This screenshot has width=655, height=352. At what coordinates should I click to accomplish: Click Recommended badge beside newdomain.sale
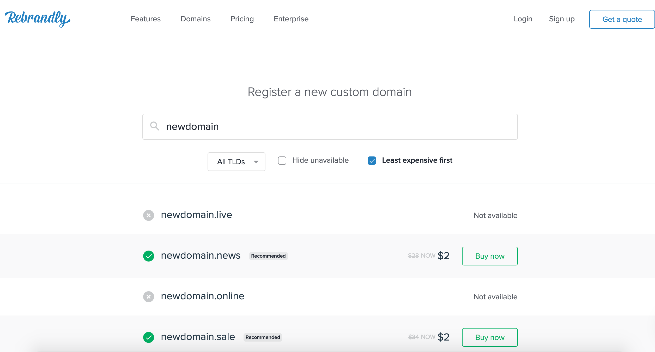(x=263, y=337)
